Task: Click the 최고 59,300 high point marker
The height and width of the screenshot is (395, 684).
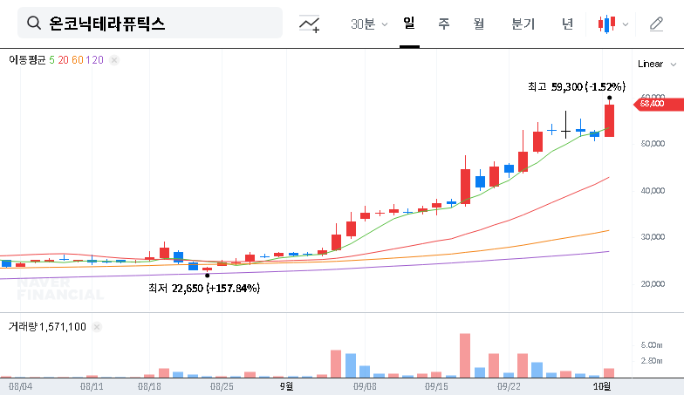Action: click(609, 98)
